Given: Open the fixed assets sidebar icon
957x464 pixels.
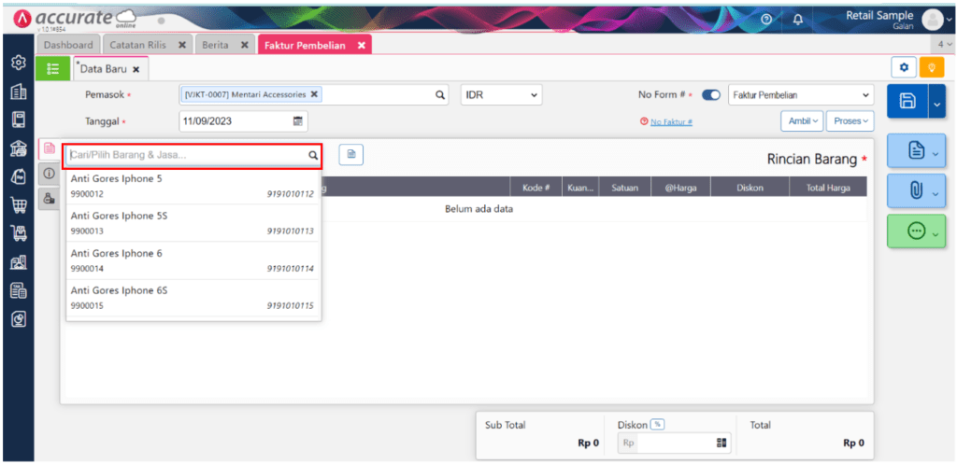Looking at the screenshot, I should 19,262.
